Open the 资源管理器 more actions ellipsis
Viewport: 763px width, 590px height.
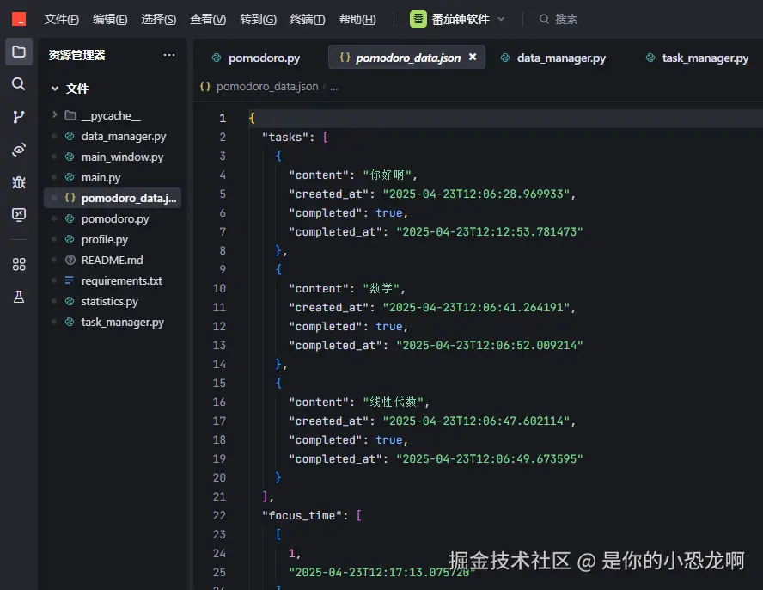coord(169,55)
